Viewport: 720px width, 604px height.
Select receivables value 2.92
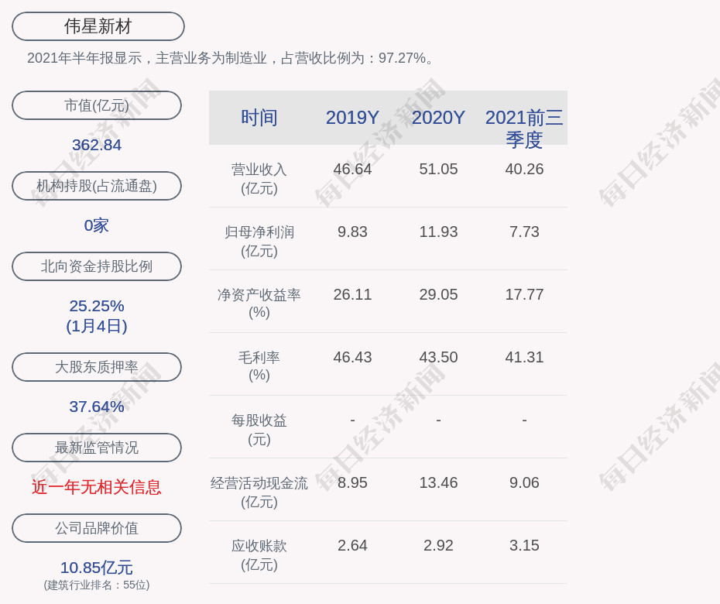click(x=438, y=546)
